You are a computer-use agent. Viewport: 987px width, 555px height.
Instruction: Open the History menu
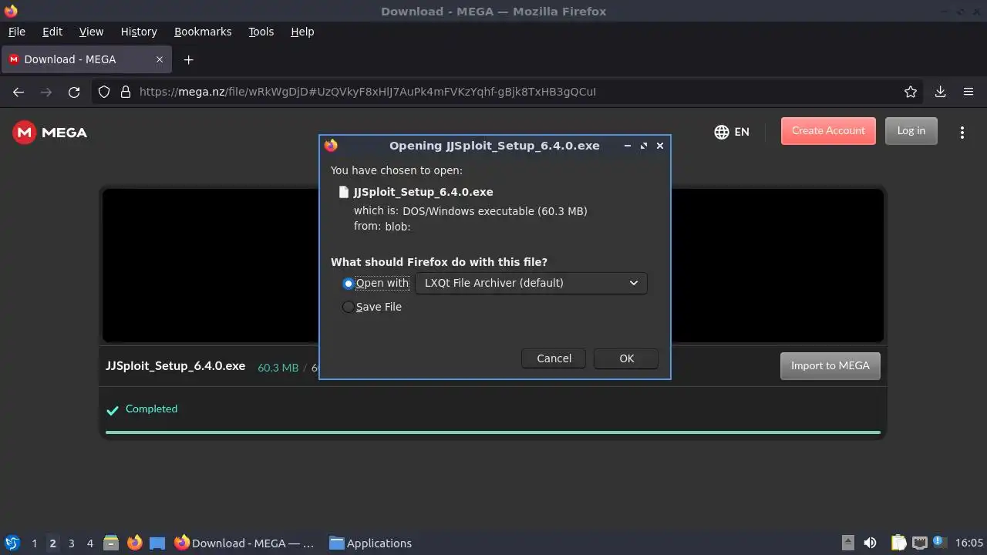[139, 32]
